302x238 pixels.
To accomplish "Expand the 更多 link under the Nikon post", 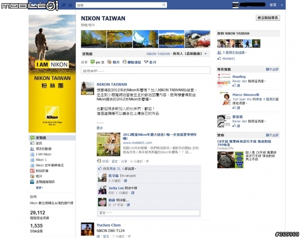I will (x=100, y=128).
